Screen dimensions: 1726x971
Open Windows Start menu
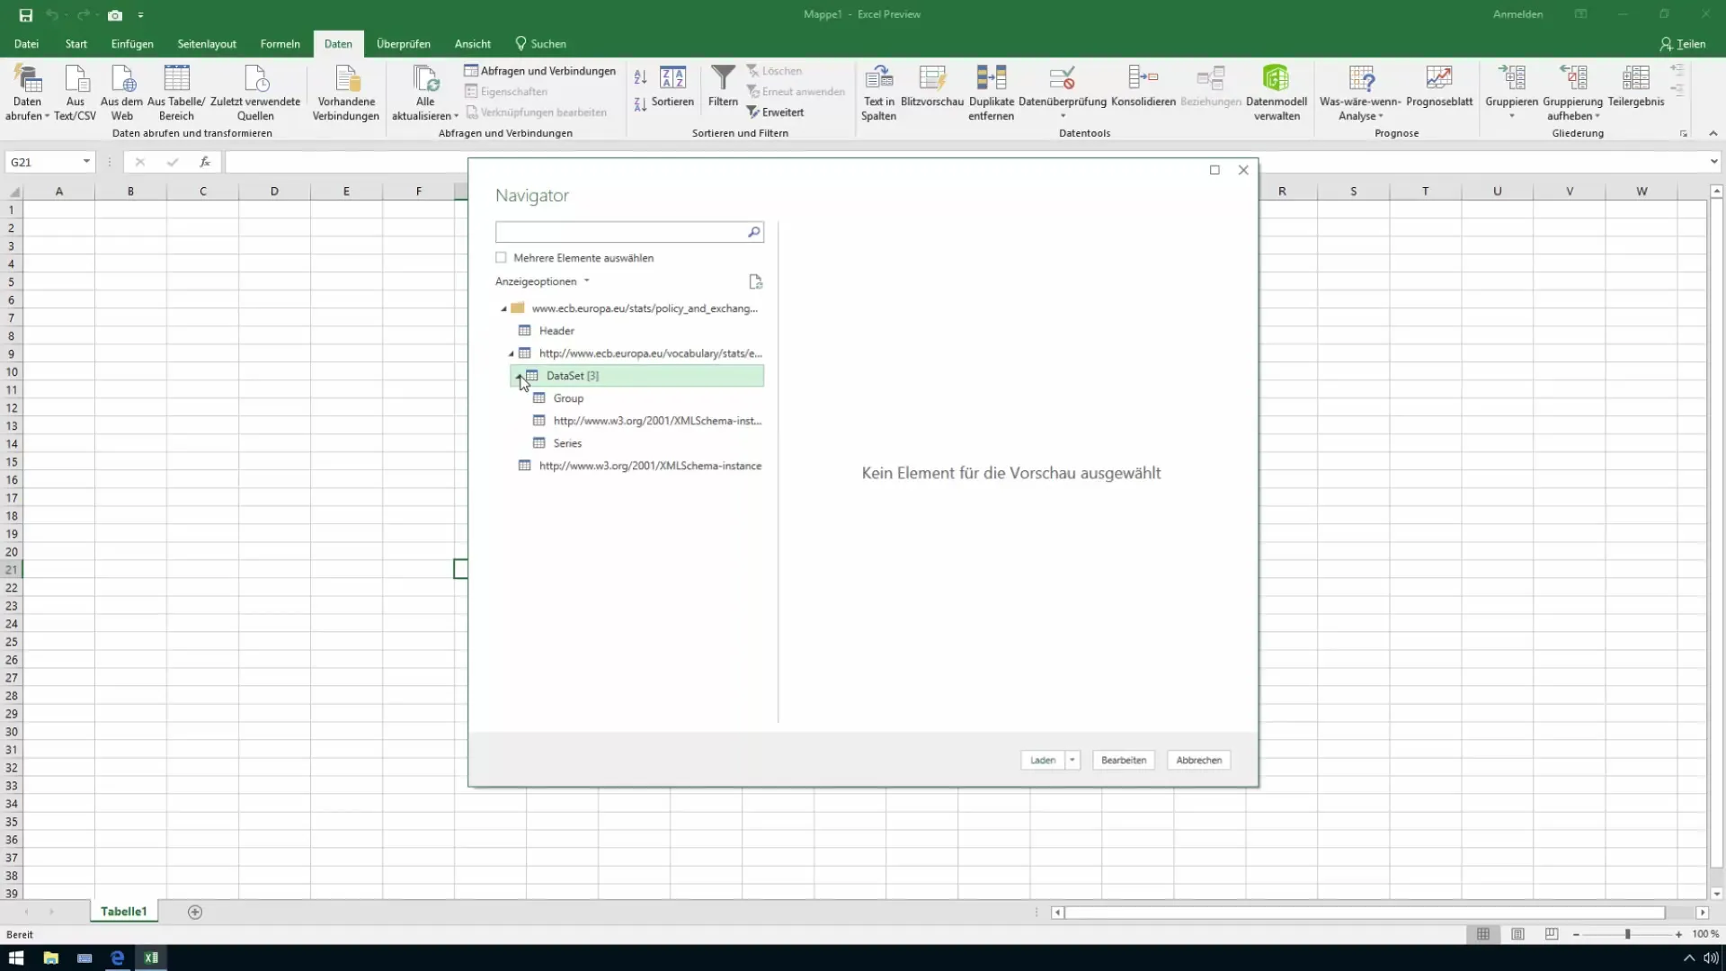tap(16, 958)
